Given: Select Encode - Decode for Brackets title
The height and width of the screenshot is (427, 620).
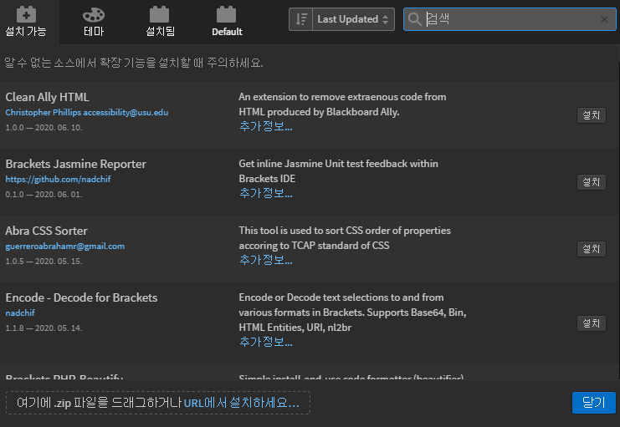Looking at the screenshot, I should [x=81, y=297].
